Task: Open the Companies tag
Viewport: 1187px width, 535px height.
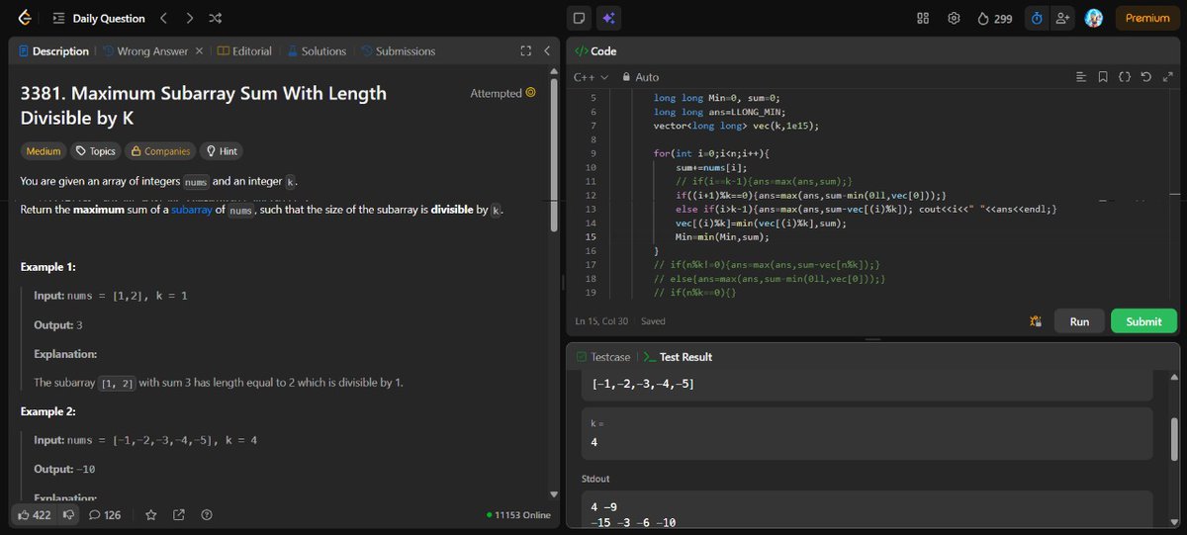Action: tap(160, 151)
